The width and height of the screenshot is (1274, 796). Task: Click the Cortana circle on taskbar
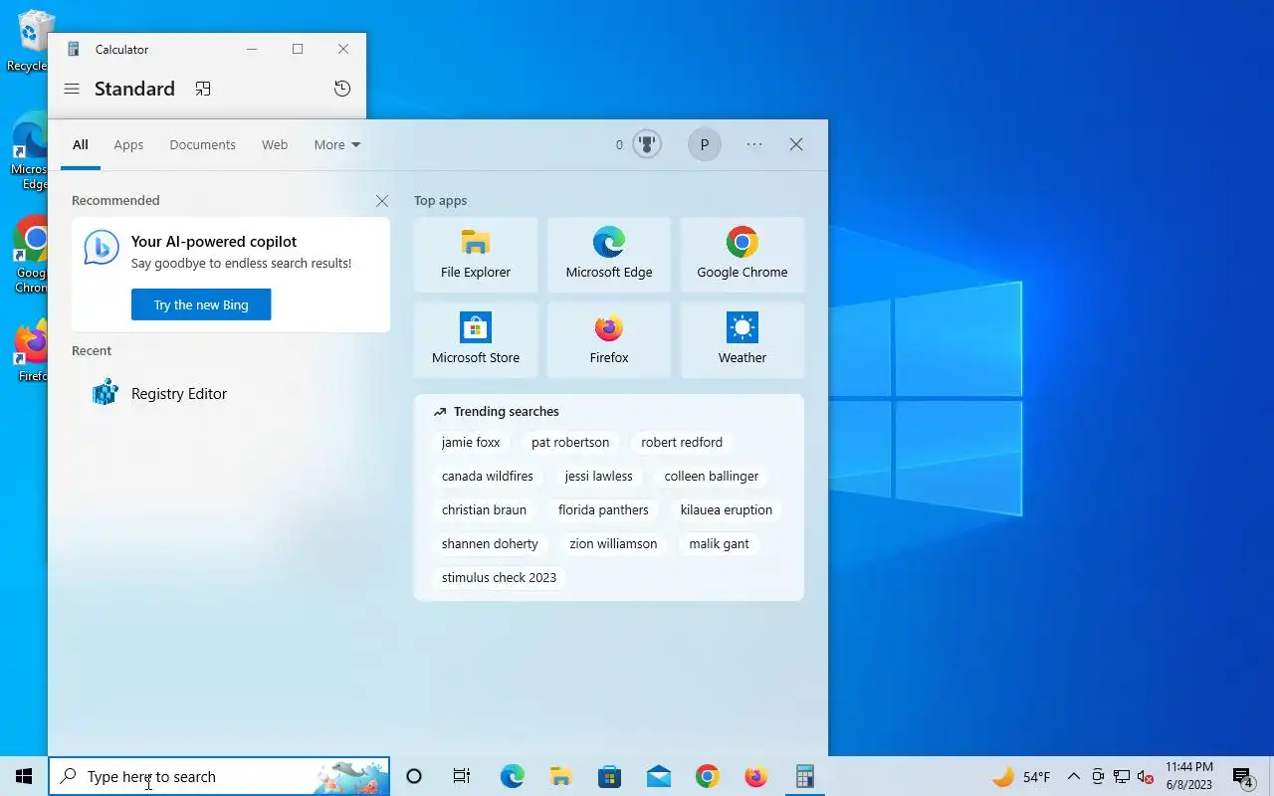pos(414,776)
